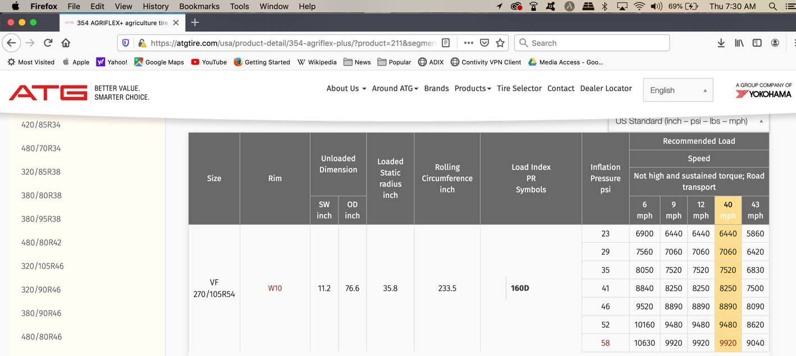Bookmark this page with the star

click(500, 43)
